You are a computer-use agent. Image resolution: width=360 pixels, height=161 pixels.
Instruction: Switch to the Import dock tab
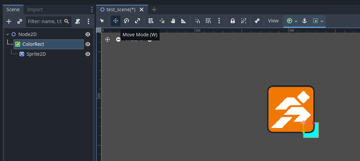pos(35,10)
